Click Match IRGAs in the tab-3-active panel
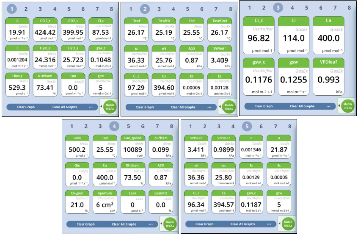 coord(348,106)
